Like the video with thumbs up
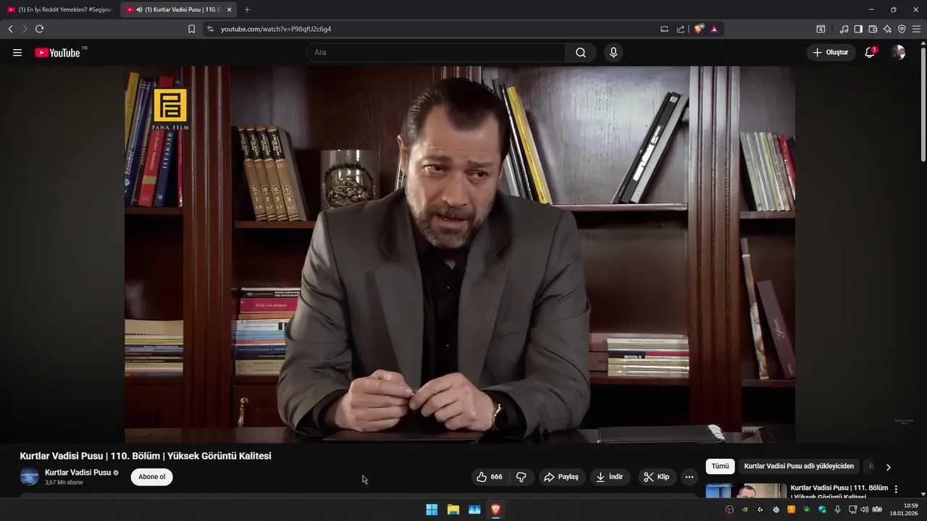This screenshot has width=927, height=521. click(x=489, y=477)
